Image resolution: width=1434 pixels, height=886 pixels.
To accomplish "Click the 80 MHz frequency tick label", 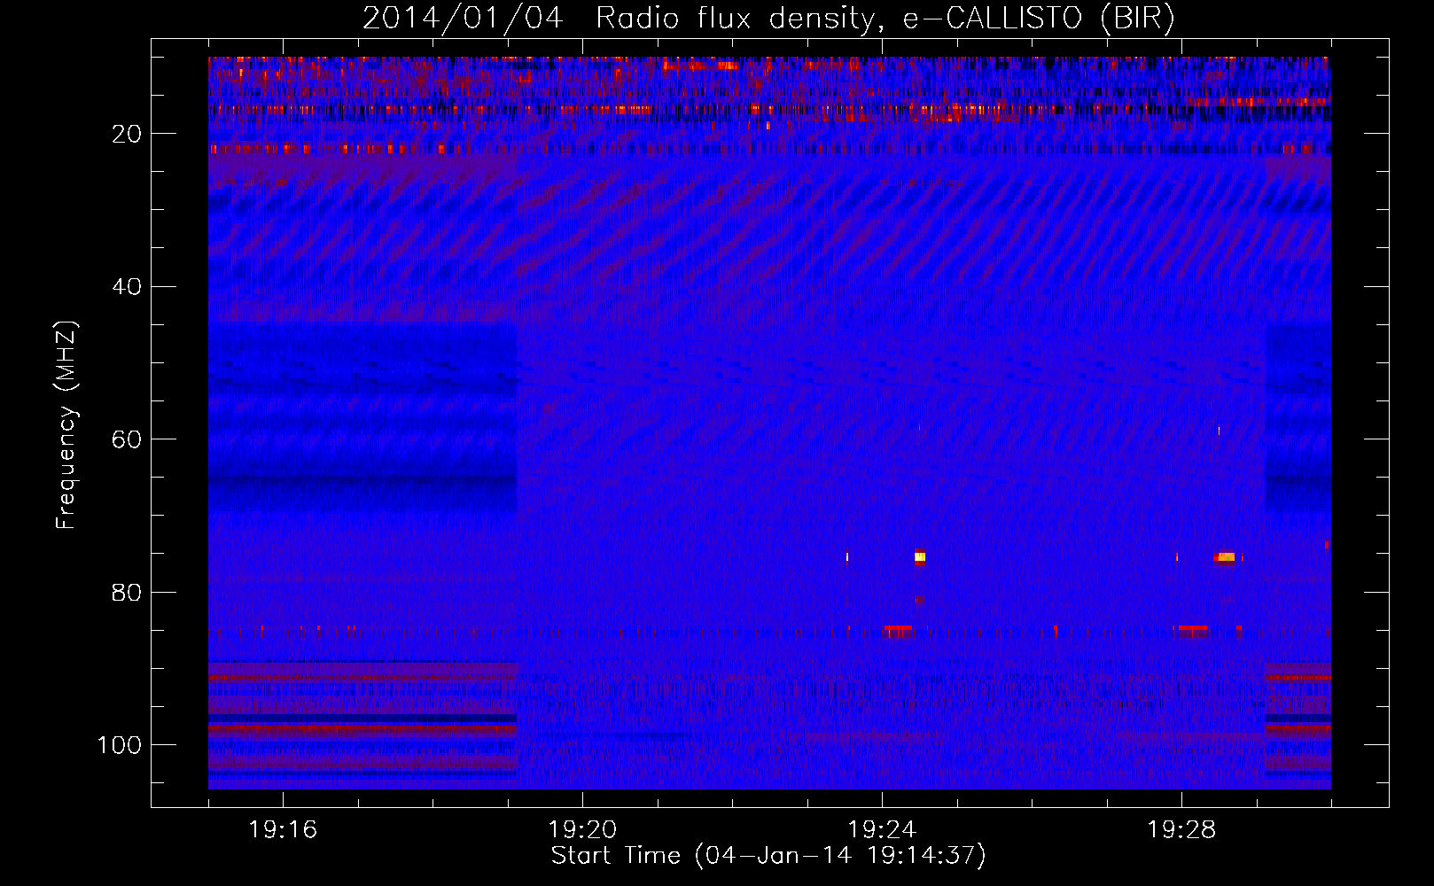I will tap(128, 593).
